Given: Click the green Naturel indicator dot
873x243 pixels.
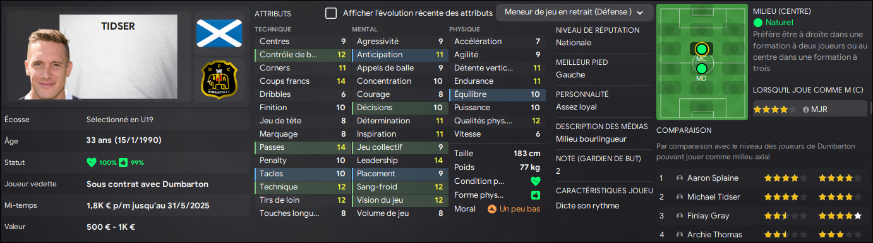Looking at the screenshot, I should pyautogui.click(x=758, y=23).
